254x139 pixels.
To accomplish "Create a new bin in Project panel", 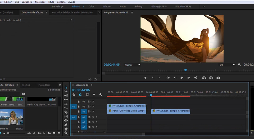I will click(49, 133).
